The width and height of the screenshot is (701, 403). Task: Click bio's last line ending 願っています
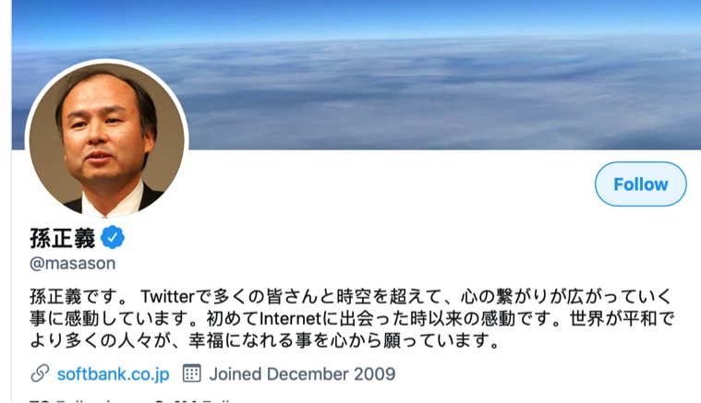tap(264, 341)
